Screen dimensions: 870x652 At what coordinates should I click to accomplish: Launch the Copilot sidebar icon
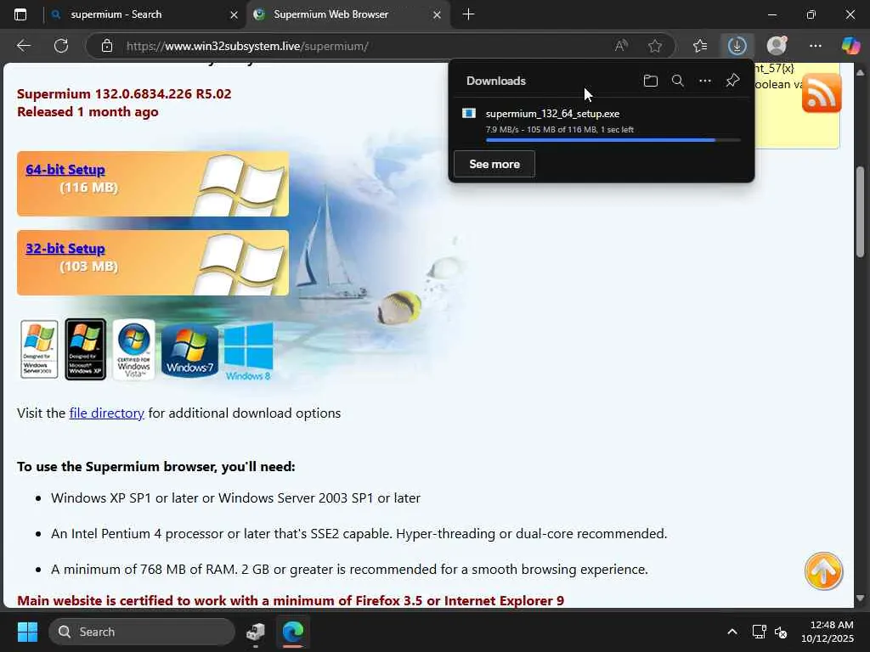tap(850, 46)
